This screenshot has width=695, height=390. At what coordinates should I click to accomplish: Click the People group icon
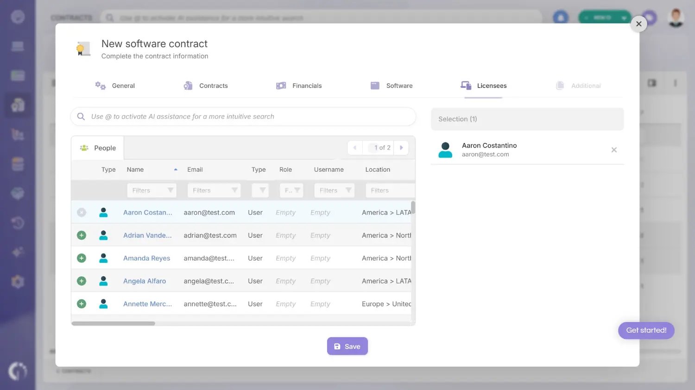[x=84, y=148]
